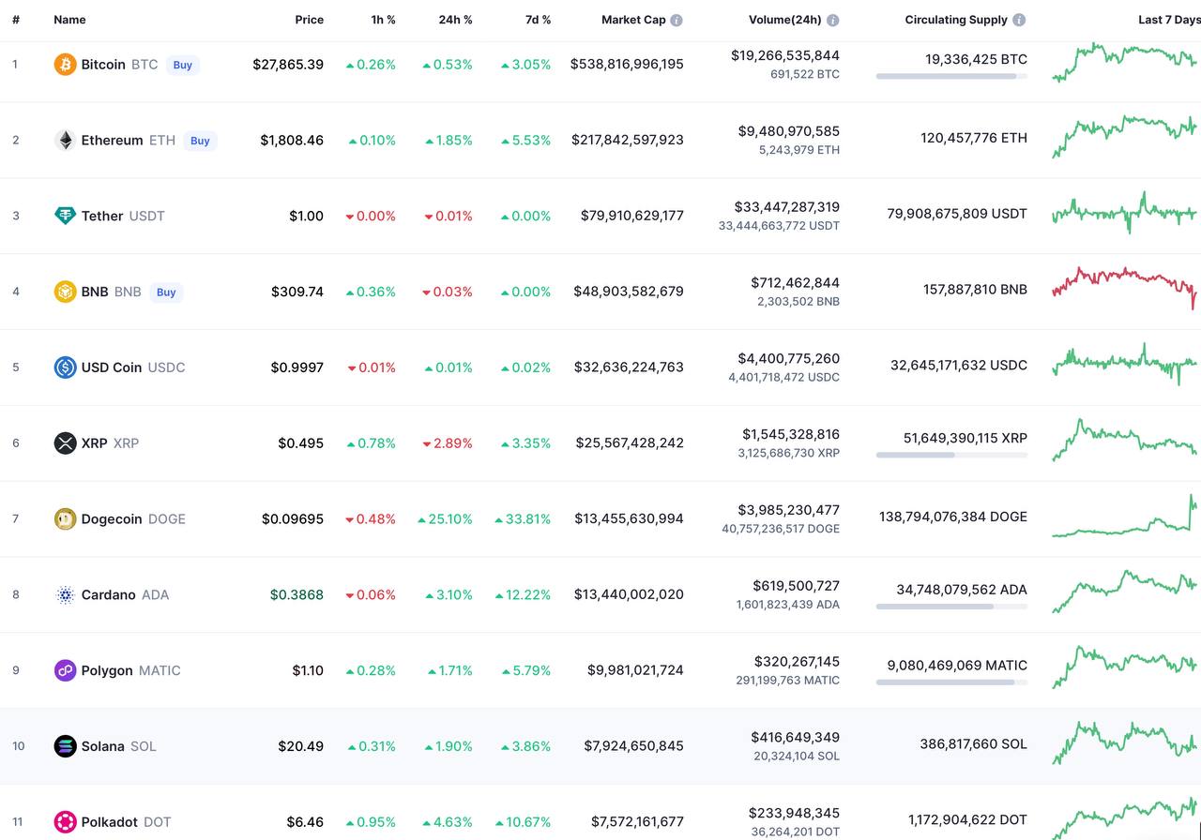1201x840 pixels.
Task: Click the Bitcoin coin logo icon
Action: [65, 65]
